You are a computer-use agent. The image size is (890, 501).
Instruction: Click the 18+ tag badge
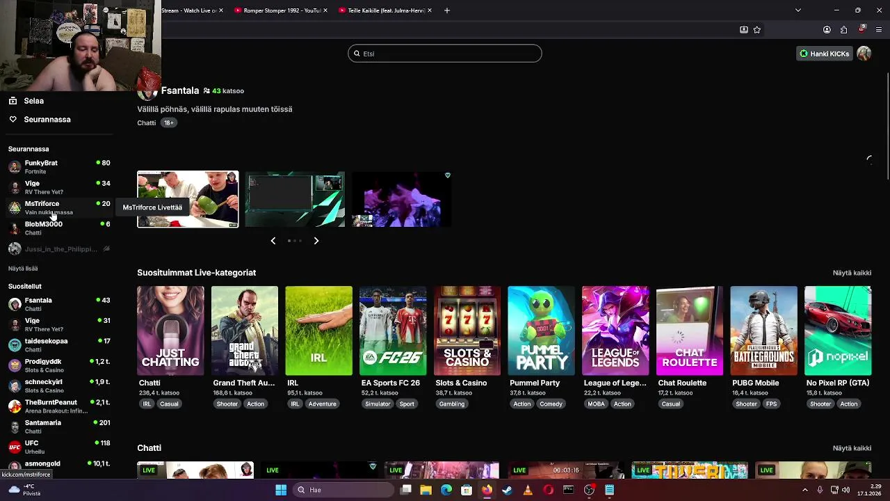(x=169, y=122)
